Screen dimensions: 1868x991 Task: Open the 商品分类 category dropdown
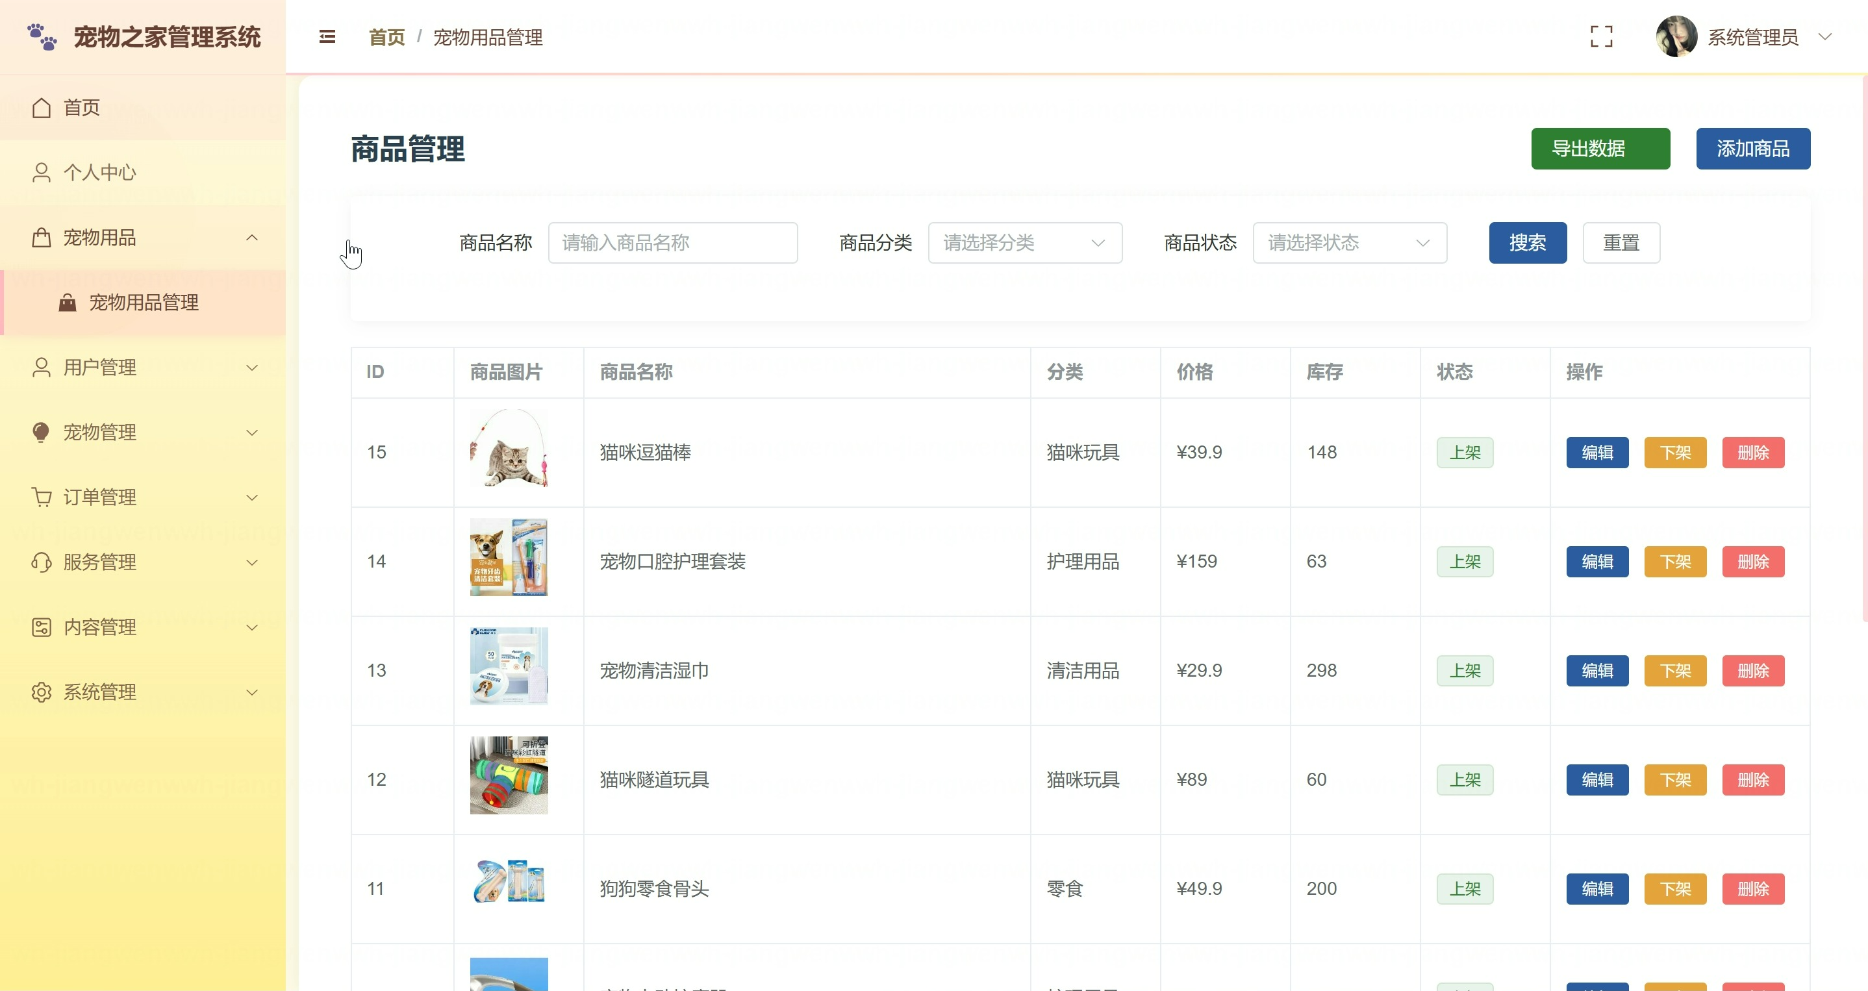1025,243
